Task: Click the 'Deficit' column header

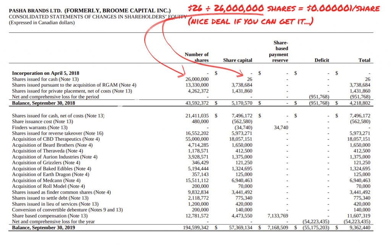Action: [x=322, y=60]
